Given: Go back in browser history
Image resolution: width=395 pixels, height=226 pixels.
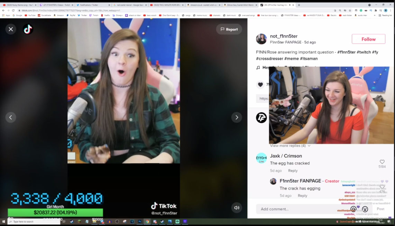Looking at the screenshot, I should coord(3,10).
